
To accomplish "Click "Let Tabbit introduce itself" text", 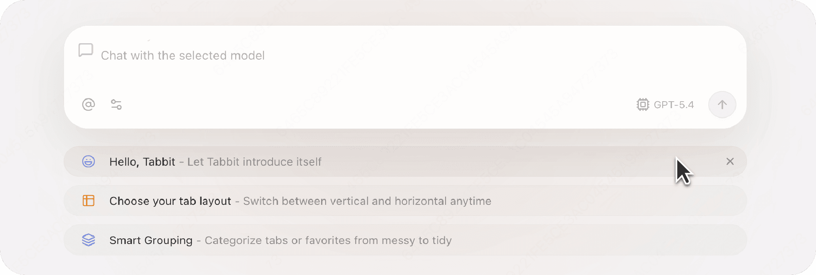I will click(254, 162).
